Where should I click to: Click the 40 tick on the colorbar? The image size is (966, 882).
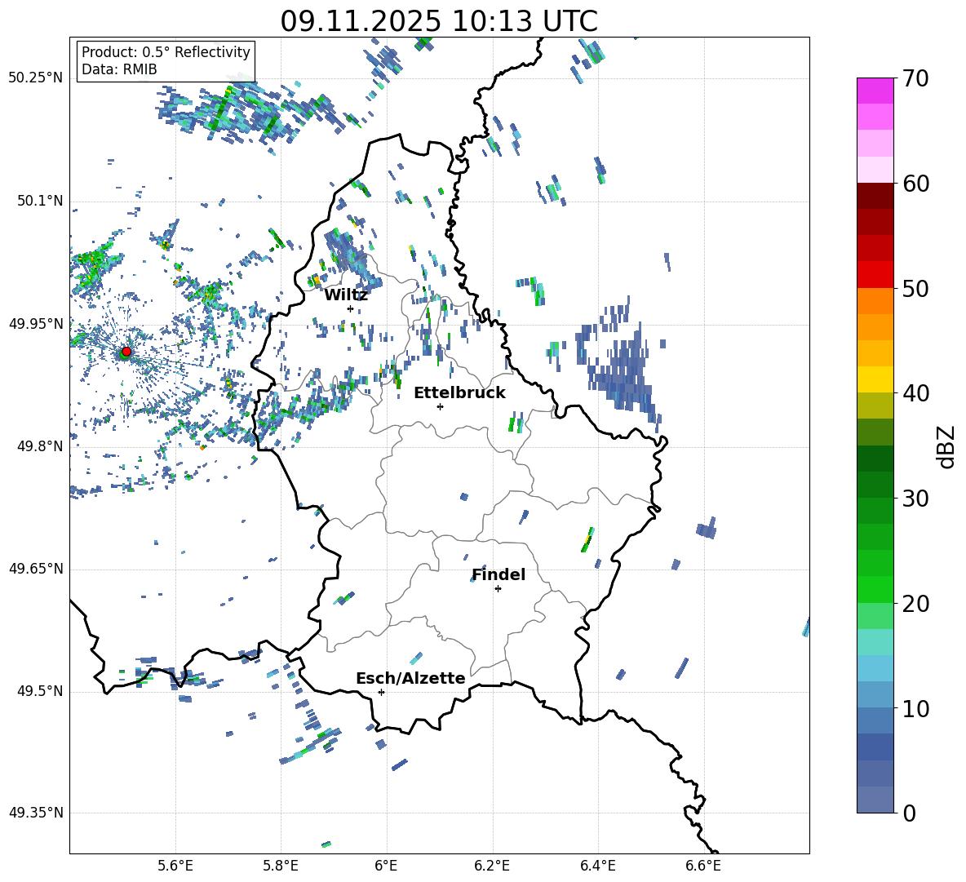click(x=915, y=393)
